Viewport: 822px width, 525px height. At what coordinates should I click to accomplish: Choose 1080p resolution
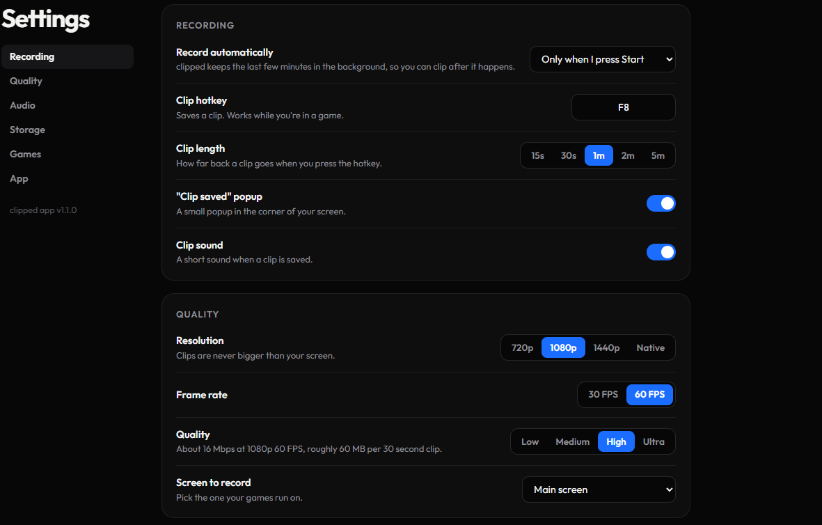pyautogui.click(x=563, y=347)
